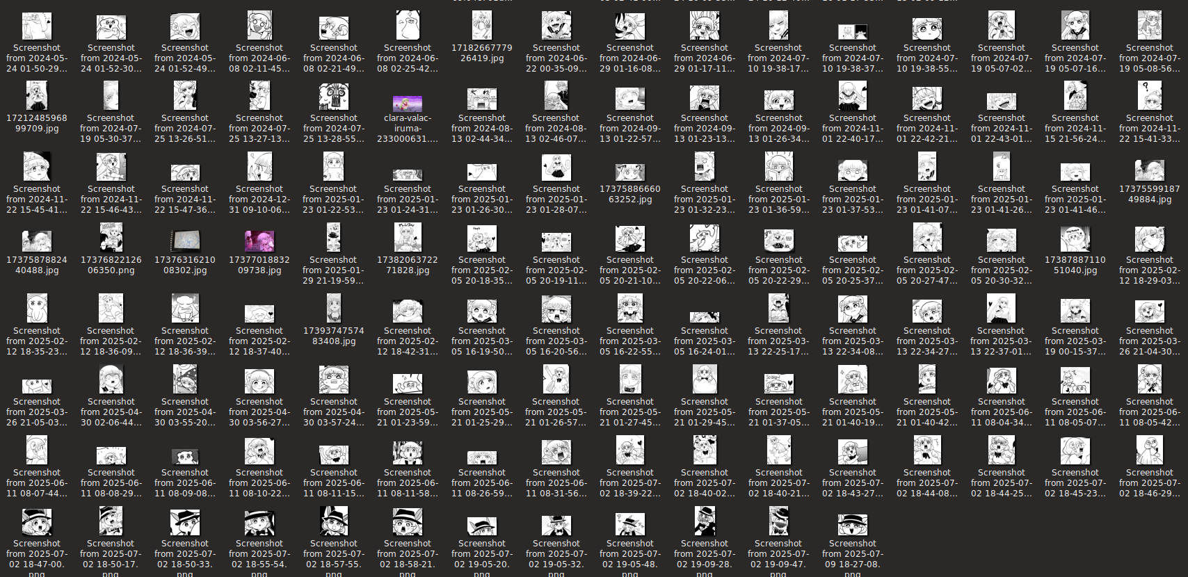Click label 'Screenshot from 2025-06-11 08-31-56'

coord(556,483)
